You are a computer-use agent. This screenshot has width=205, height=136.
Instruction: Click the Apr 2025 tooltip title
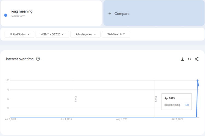(169, 98)
